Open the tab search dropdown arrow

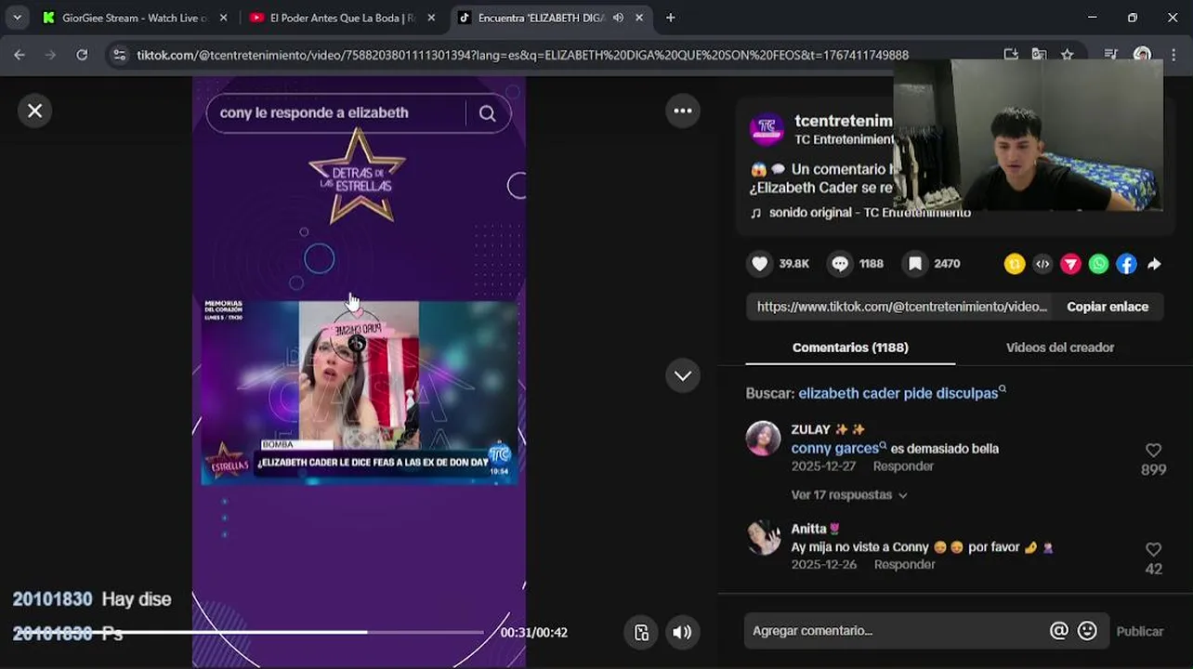point(17,18)
